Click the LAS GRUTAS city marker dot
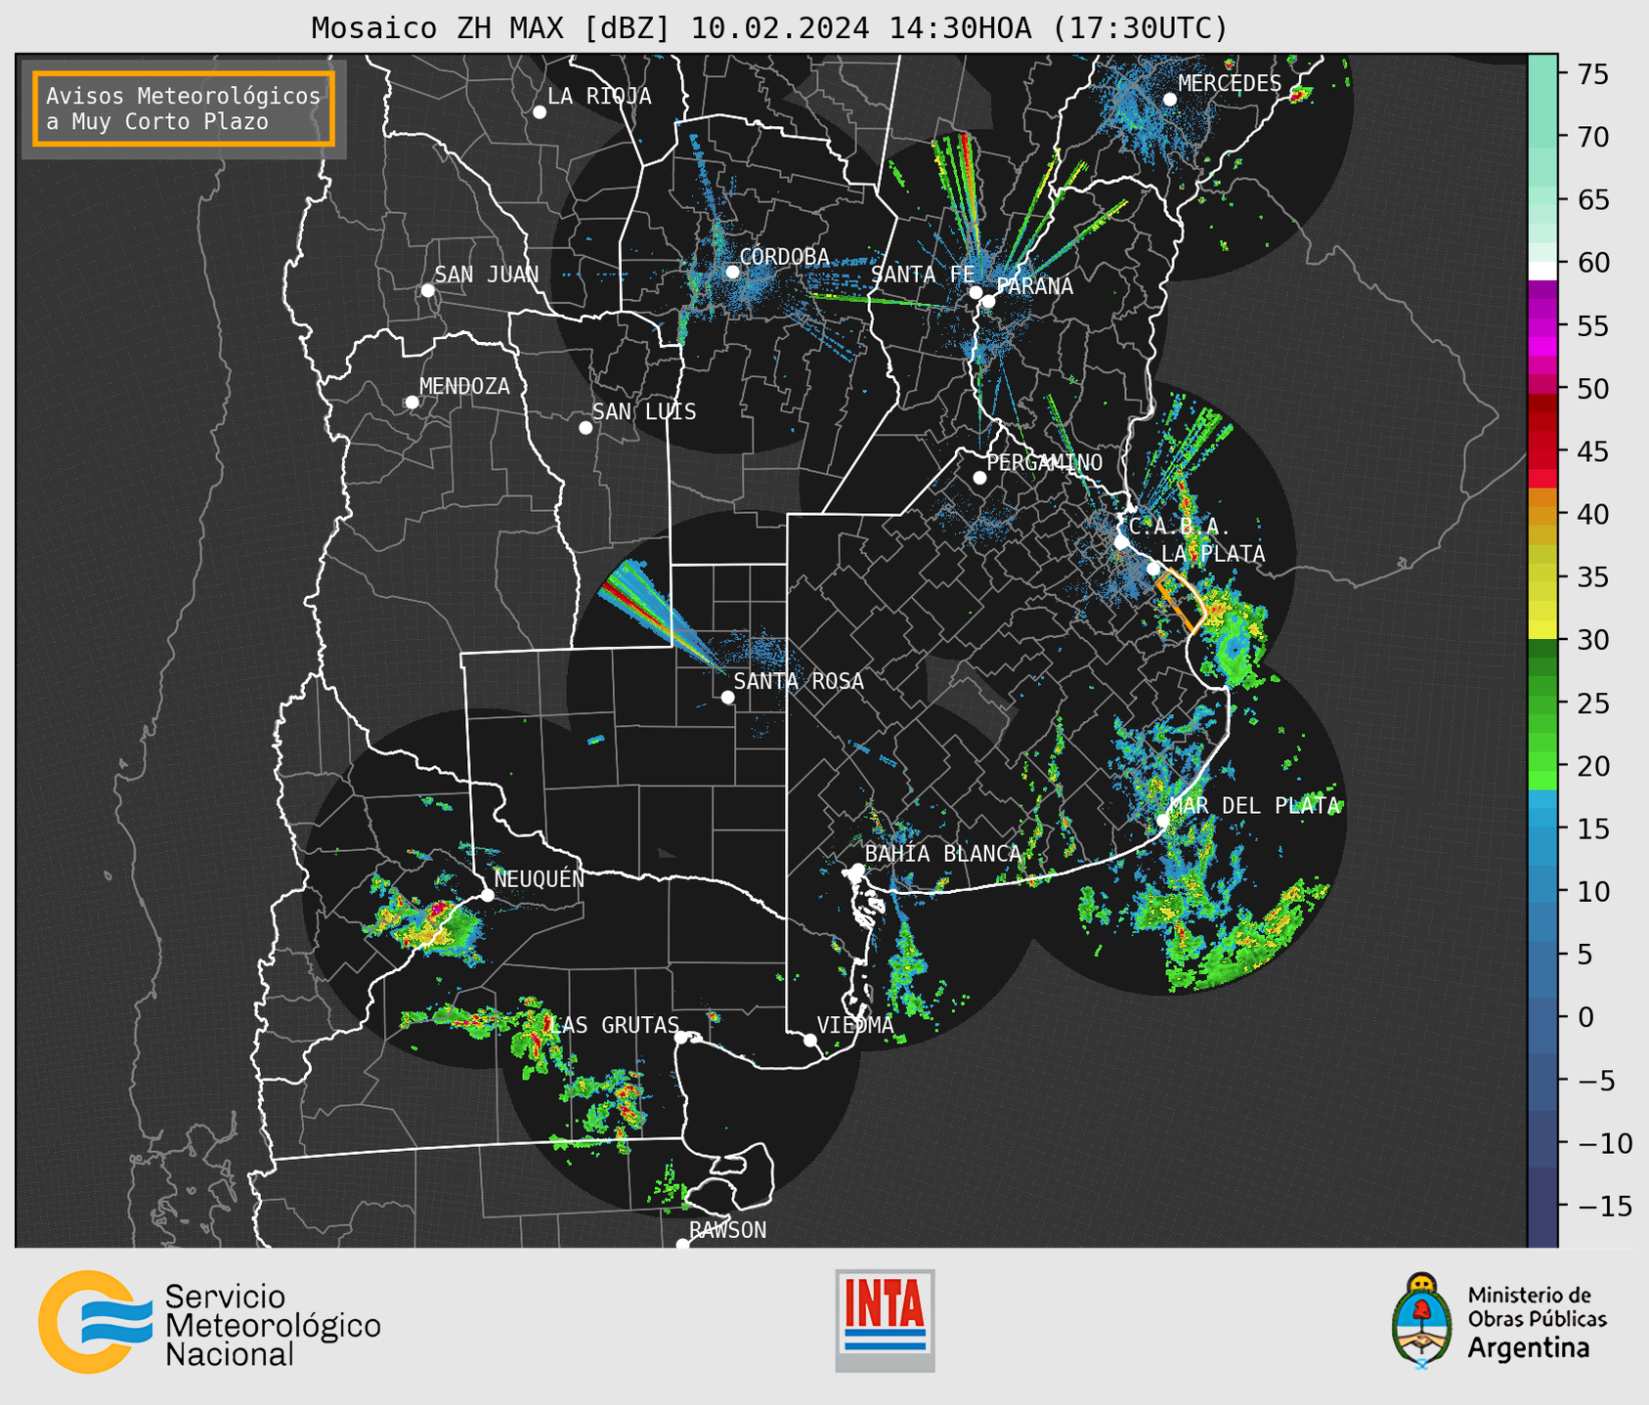The width and height of the screenshot is (1649, 1405). 681,1038
